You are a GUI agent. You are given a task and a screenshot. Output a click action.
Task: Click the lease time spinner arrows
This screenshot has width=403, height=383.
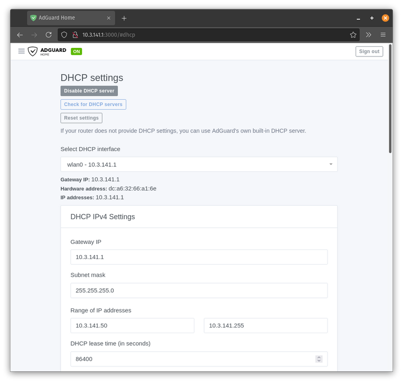click(319, 359)
